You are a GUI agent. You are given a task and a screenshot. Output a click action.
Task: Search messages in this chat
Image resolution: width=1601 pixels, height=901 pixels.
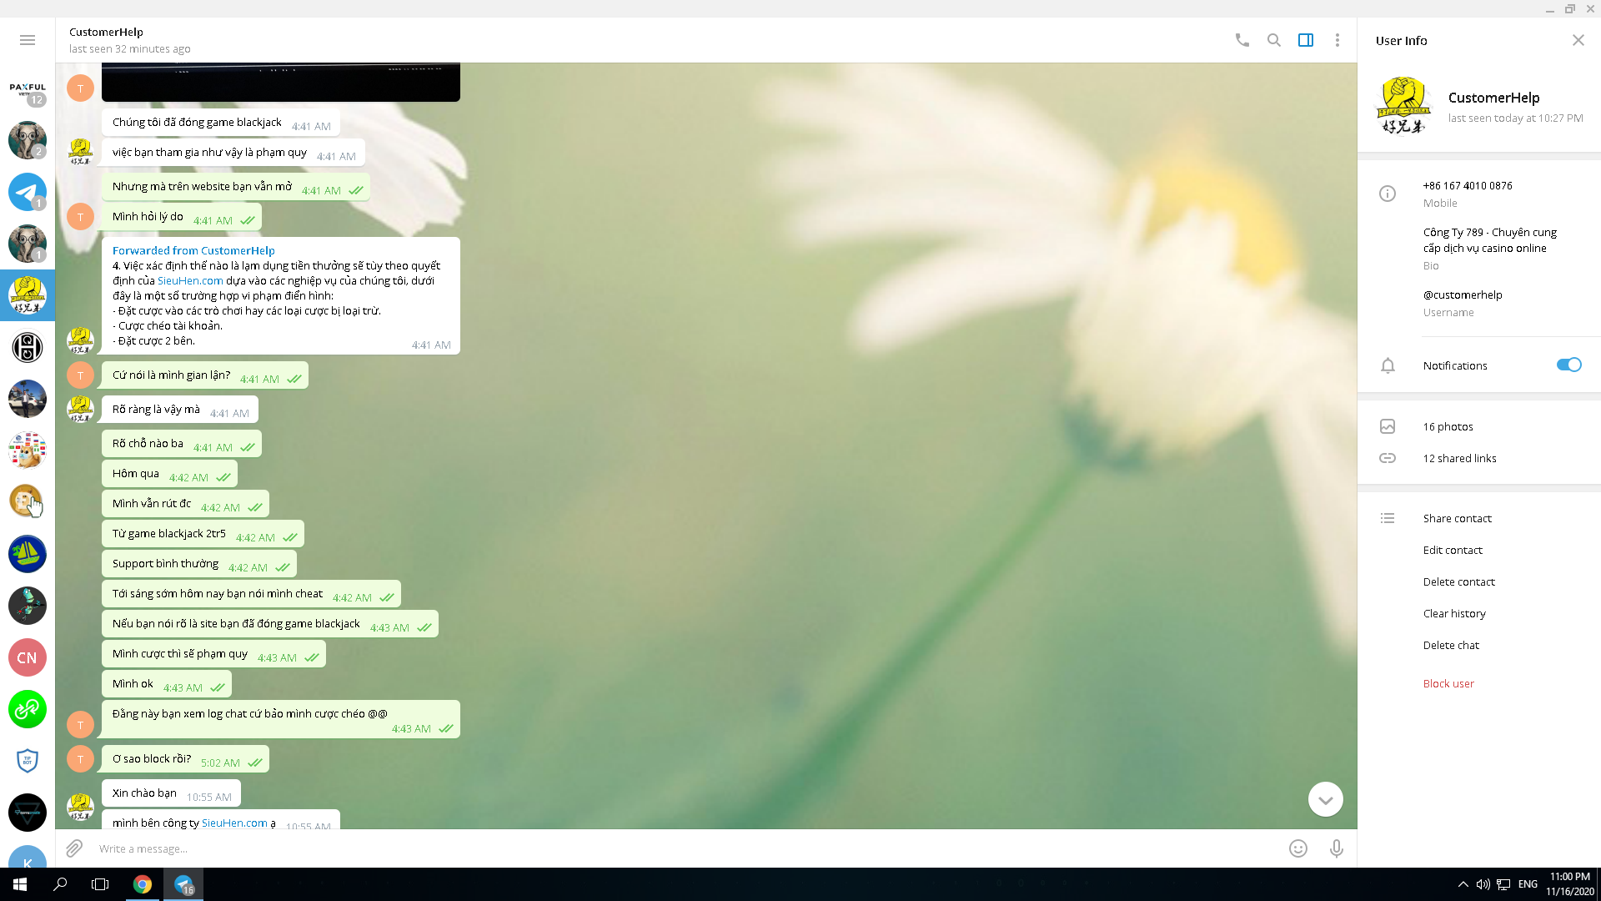(1273, 40)
